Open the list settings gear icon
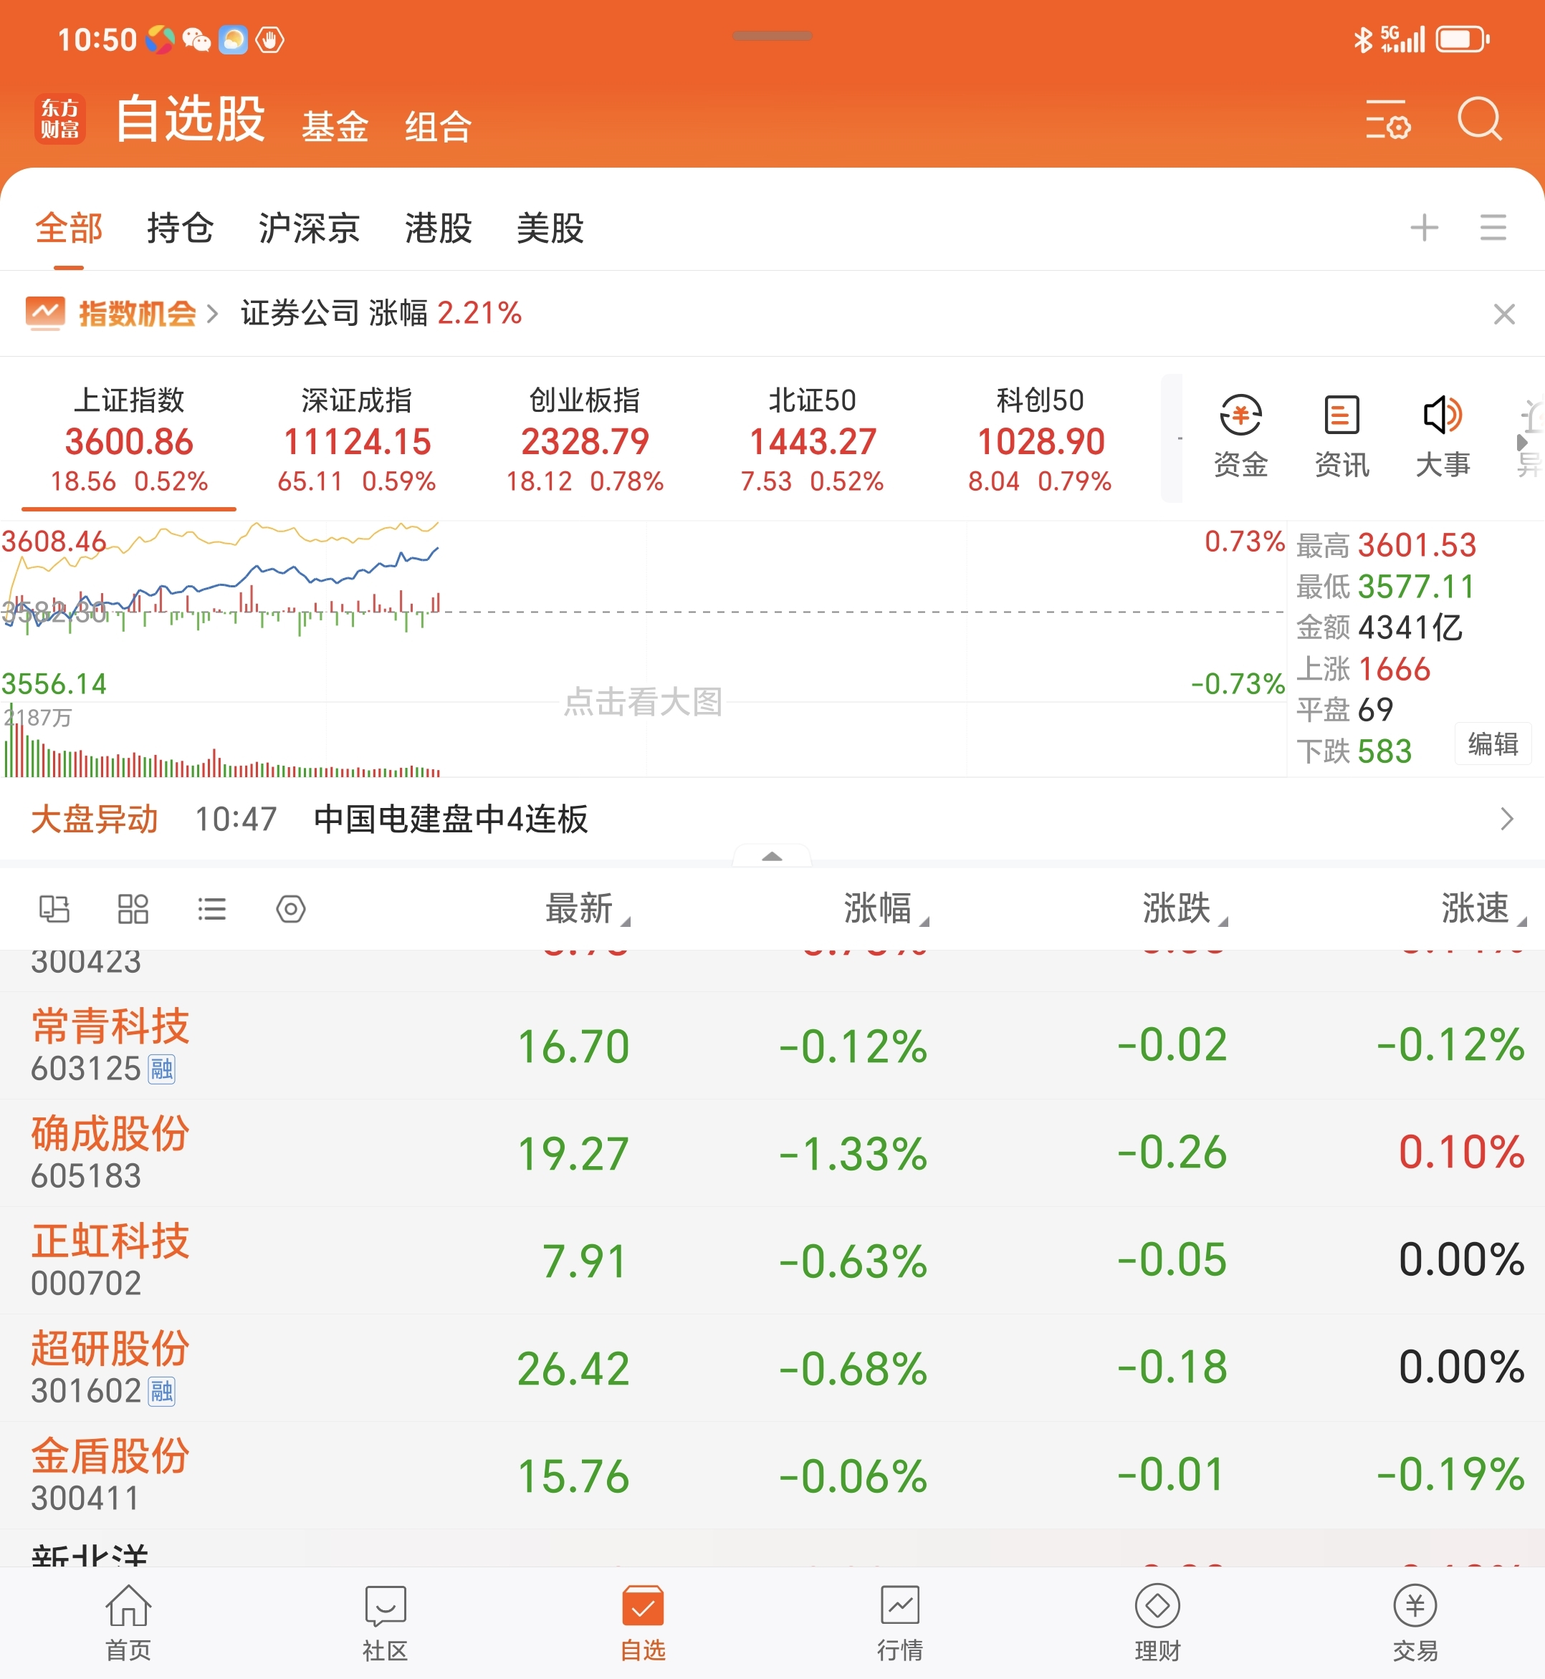The image size is (1545, 1679). tap(1388, 120)
